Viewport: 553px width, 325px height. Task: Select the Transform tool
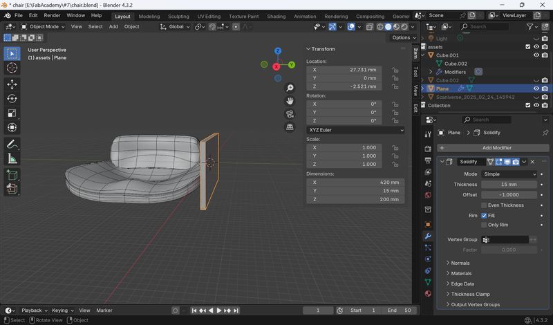pyautogui.click(x=12, y=127)
